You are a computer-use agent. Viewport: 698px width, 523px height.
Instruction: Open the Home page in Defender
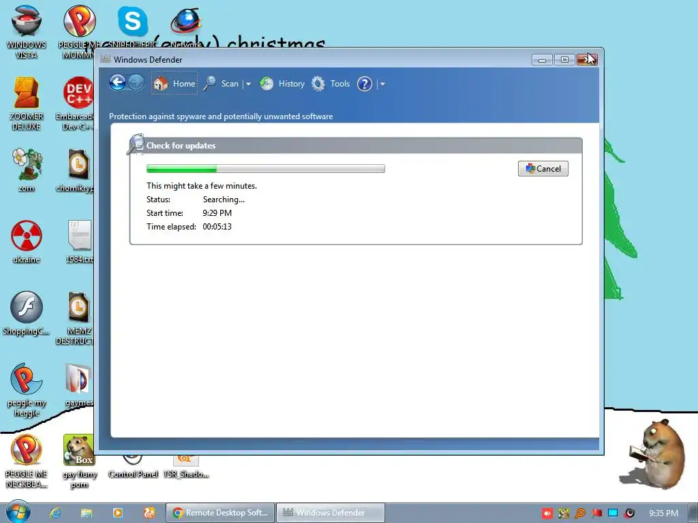click(x=174, y=83)
